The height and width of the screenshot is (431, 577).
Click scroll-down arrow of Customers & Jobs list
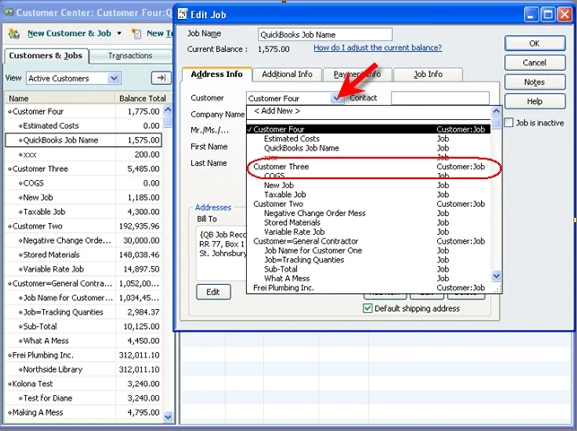168,417
